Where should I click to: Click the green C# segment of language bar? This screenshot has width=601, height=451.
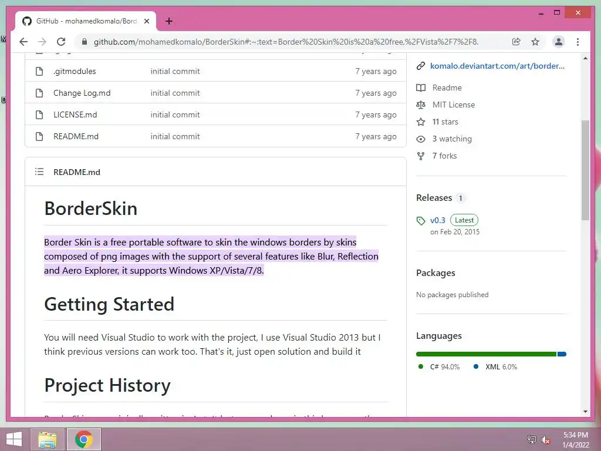tap(486, 354)
